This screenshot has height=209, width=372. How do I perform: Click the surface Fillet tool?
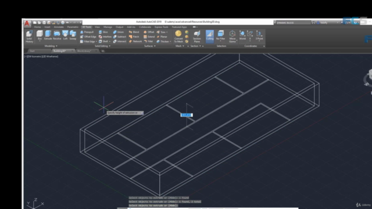click(x=148, y=41)
